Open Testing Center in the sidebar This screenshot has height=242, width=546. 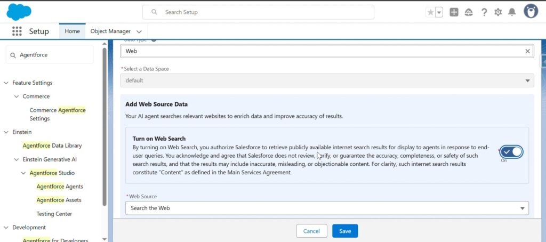coord(54,214)
